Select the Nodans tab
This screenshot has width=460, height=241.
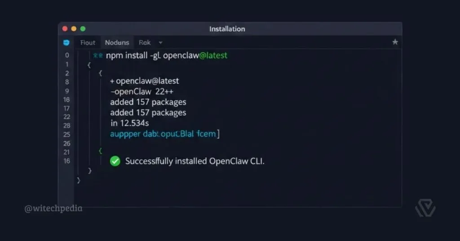117,43
